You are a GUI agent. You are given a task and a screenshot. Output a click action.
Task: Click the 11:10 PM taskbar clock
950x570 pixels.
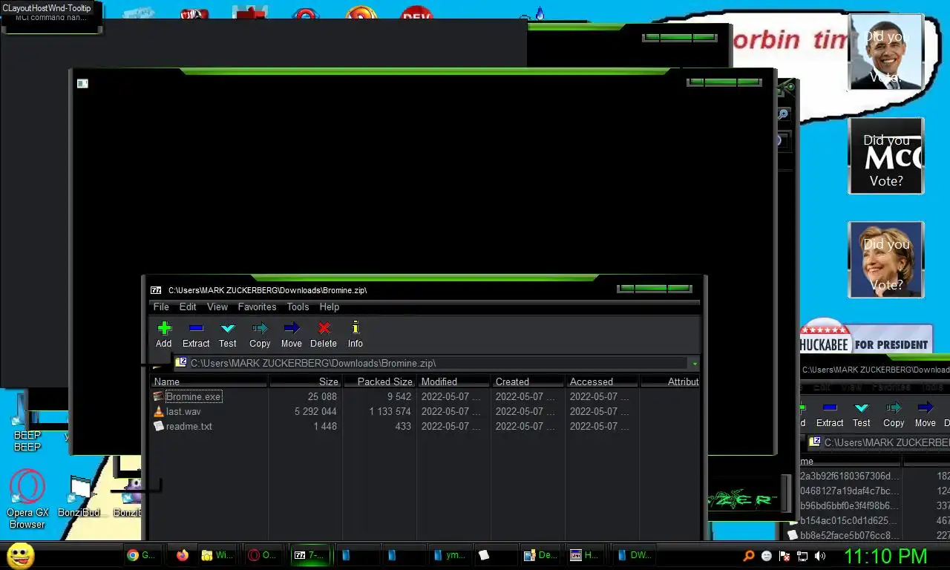(x=885, y=555)
